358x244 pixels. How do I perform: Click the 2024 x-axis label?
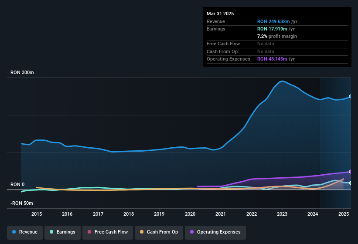click(x=313, y=214)
